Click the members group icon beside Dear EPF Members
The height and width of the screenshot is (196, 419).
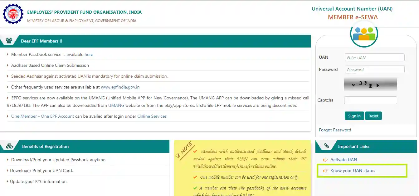tap(9, 40)
